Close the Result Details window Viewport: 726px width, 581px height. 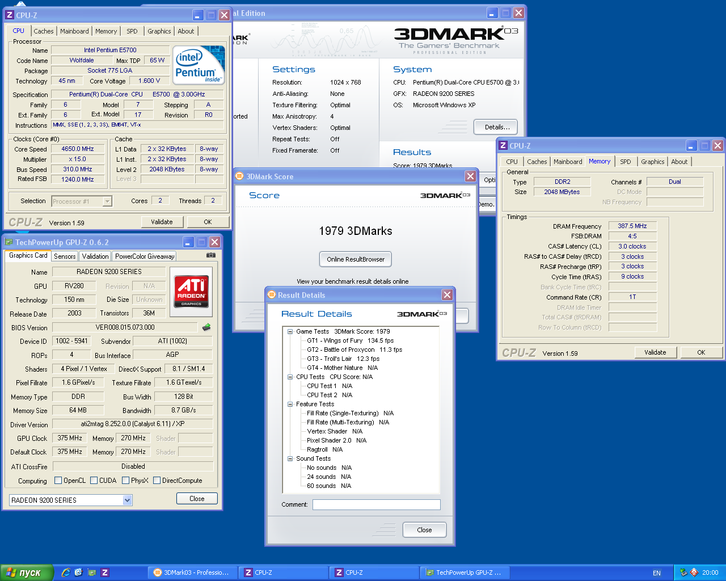click(448, 295)
